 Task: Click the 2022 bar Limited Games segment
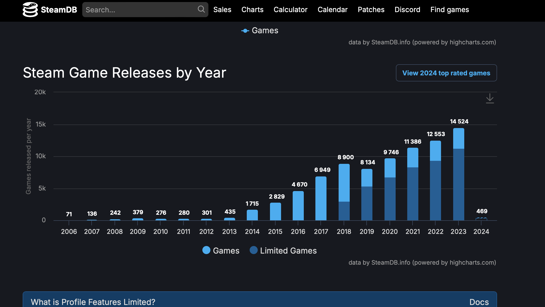tap(435, 191)
